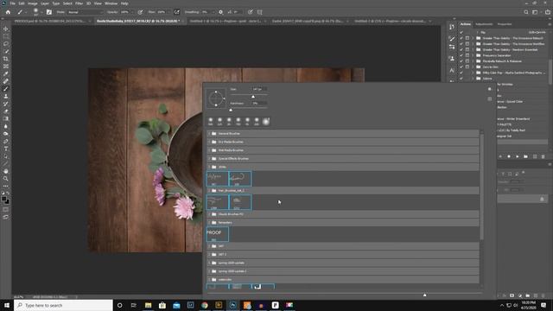
Task: Toggle checkmark for Milky Color Pop set
Action: 461,73
